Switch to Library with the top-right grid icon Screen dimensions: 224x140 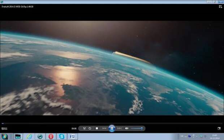point(220,7)
